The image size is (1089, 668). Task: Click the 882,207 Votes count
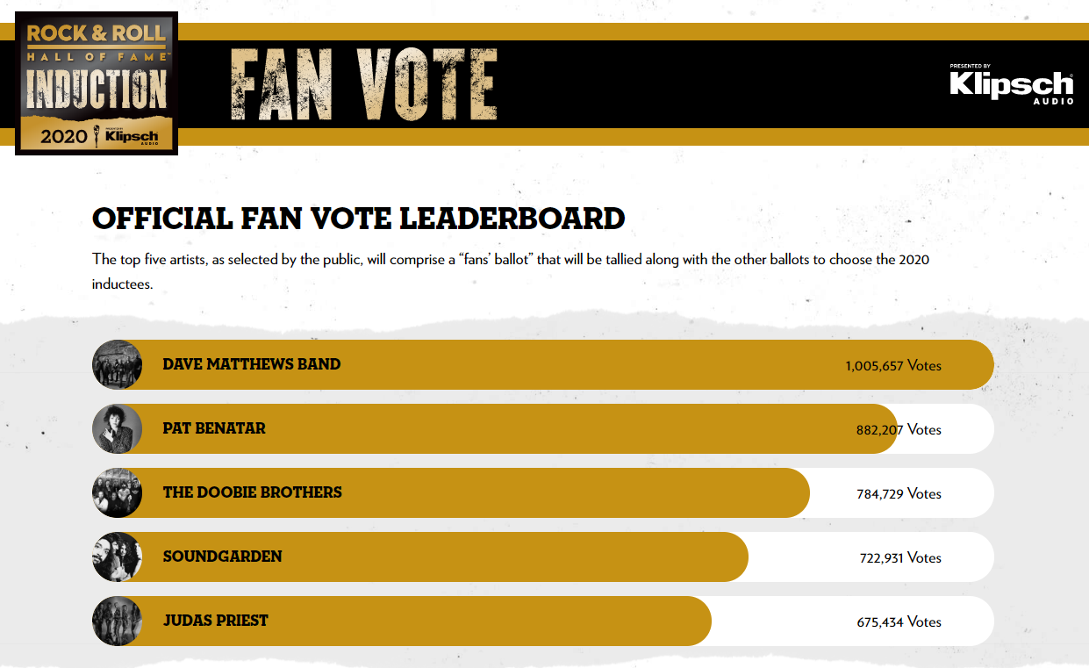click(x=899, y=429)
